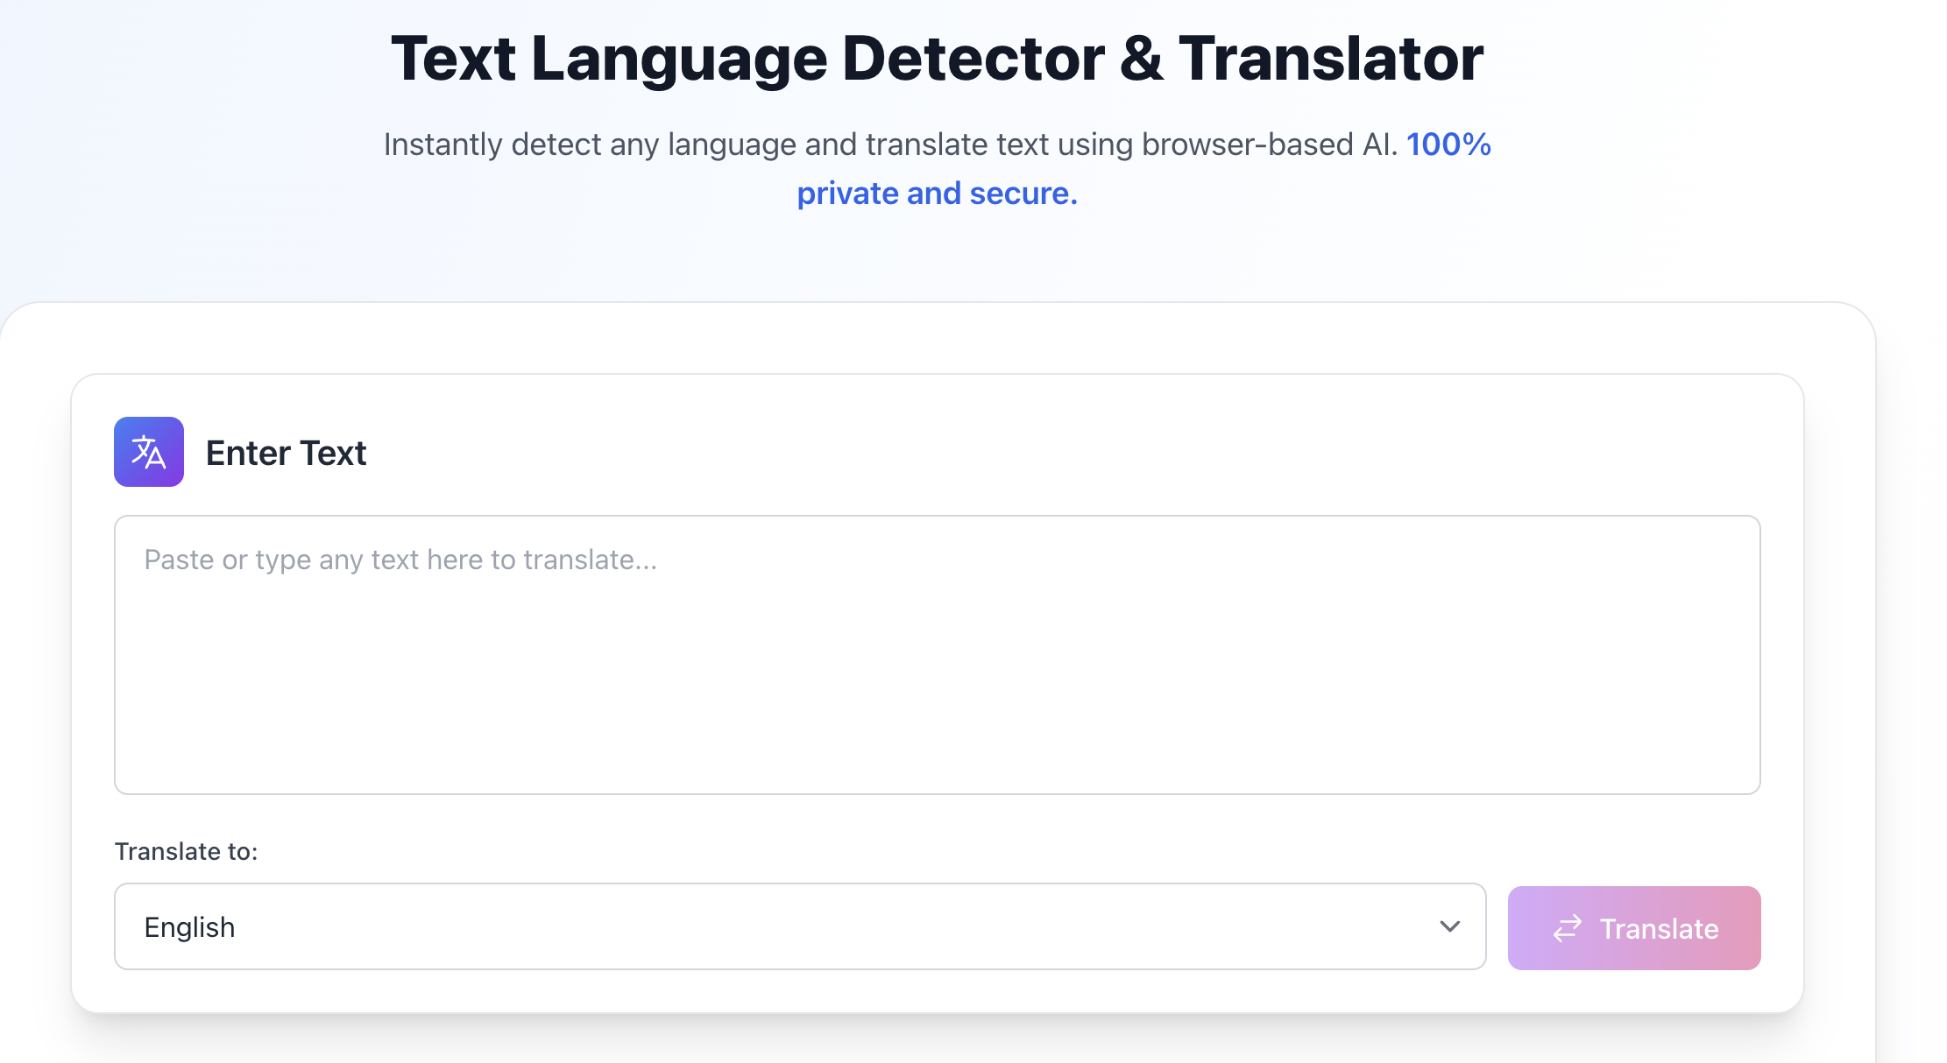This screenshot has height=1063, width=1947.
Task: Click the bidirectional arrows on the pink gradient button
Action: (1568, 927)
